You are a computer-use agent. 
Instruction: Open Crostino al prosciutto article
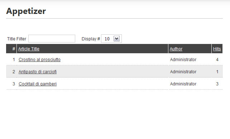pyautogui.click(x=40, y=60)
